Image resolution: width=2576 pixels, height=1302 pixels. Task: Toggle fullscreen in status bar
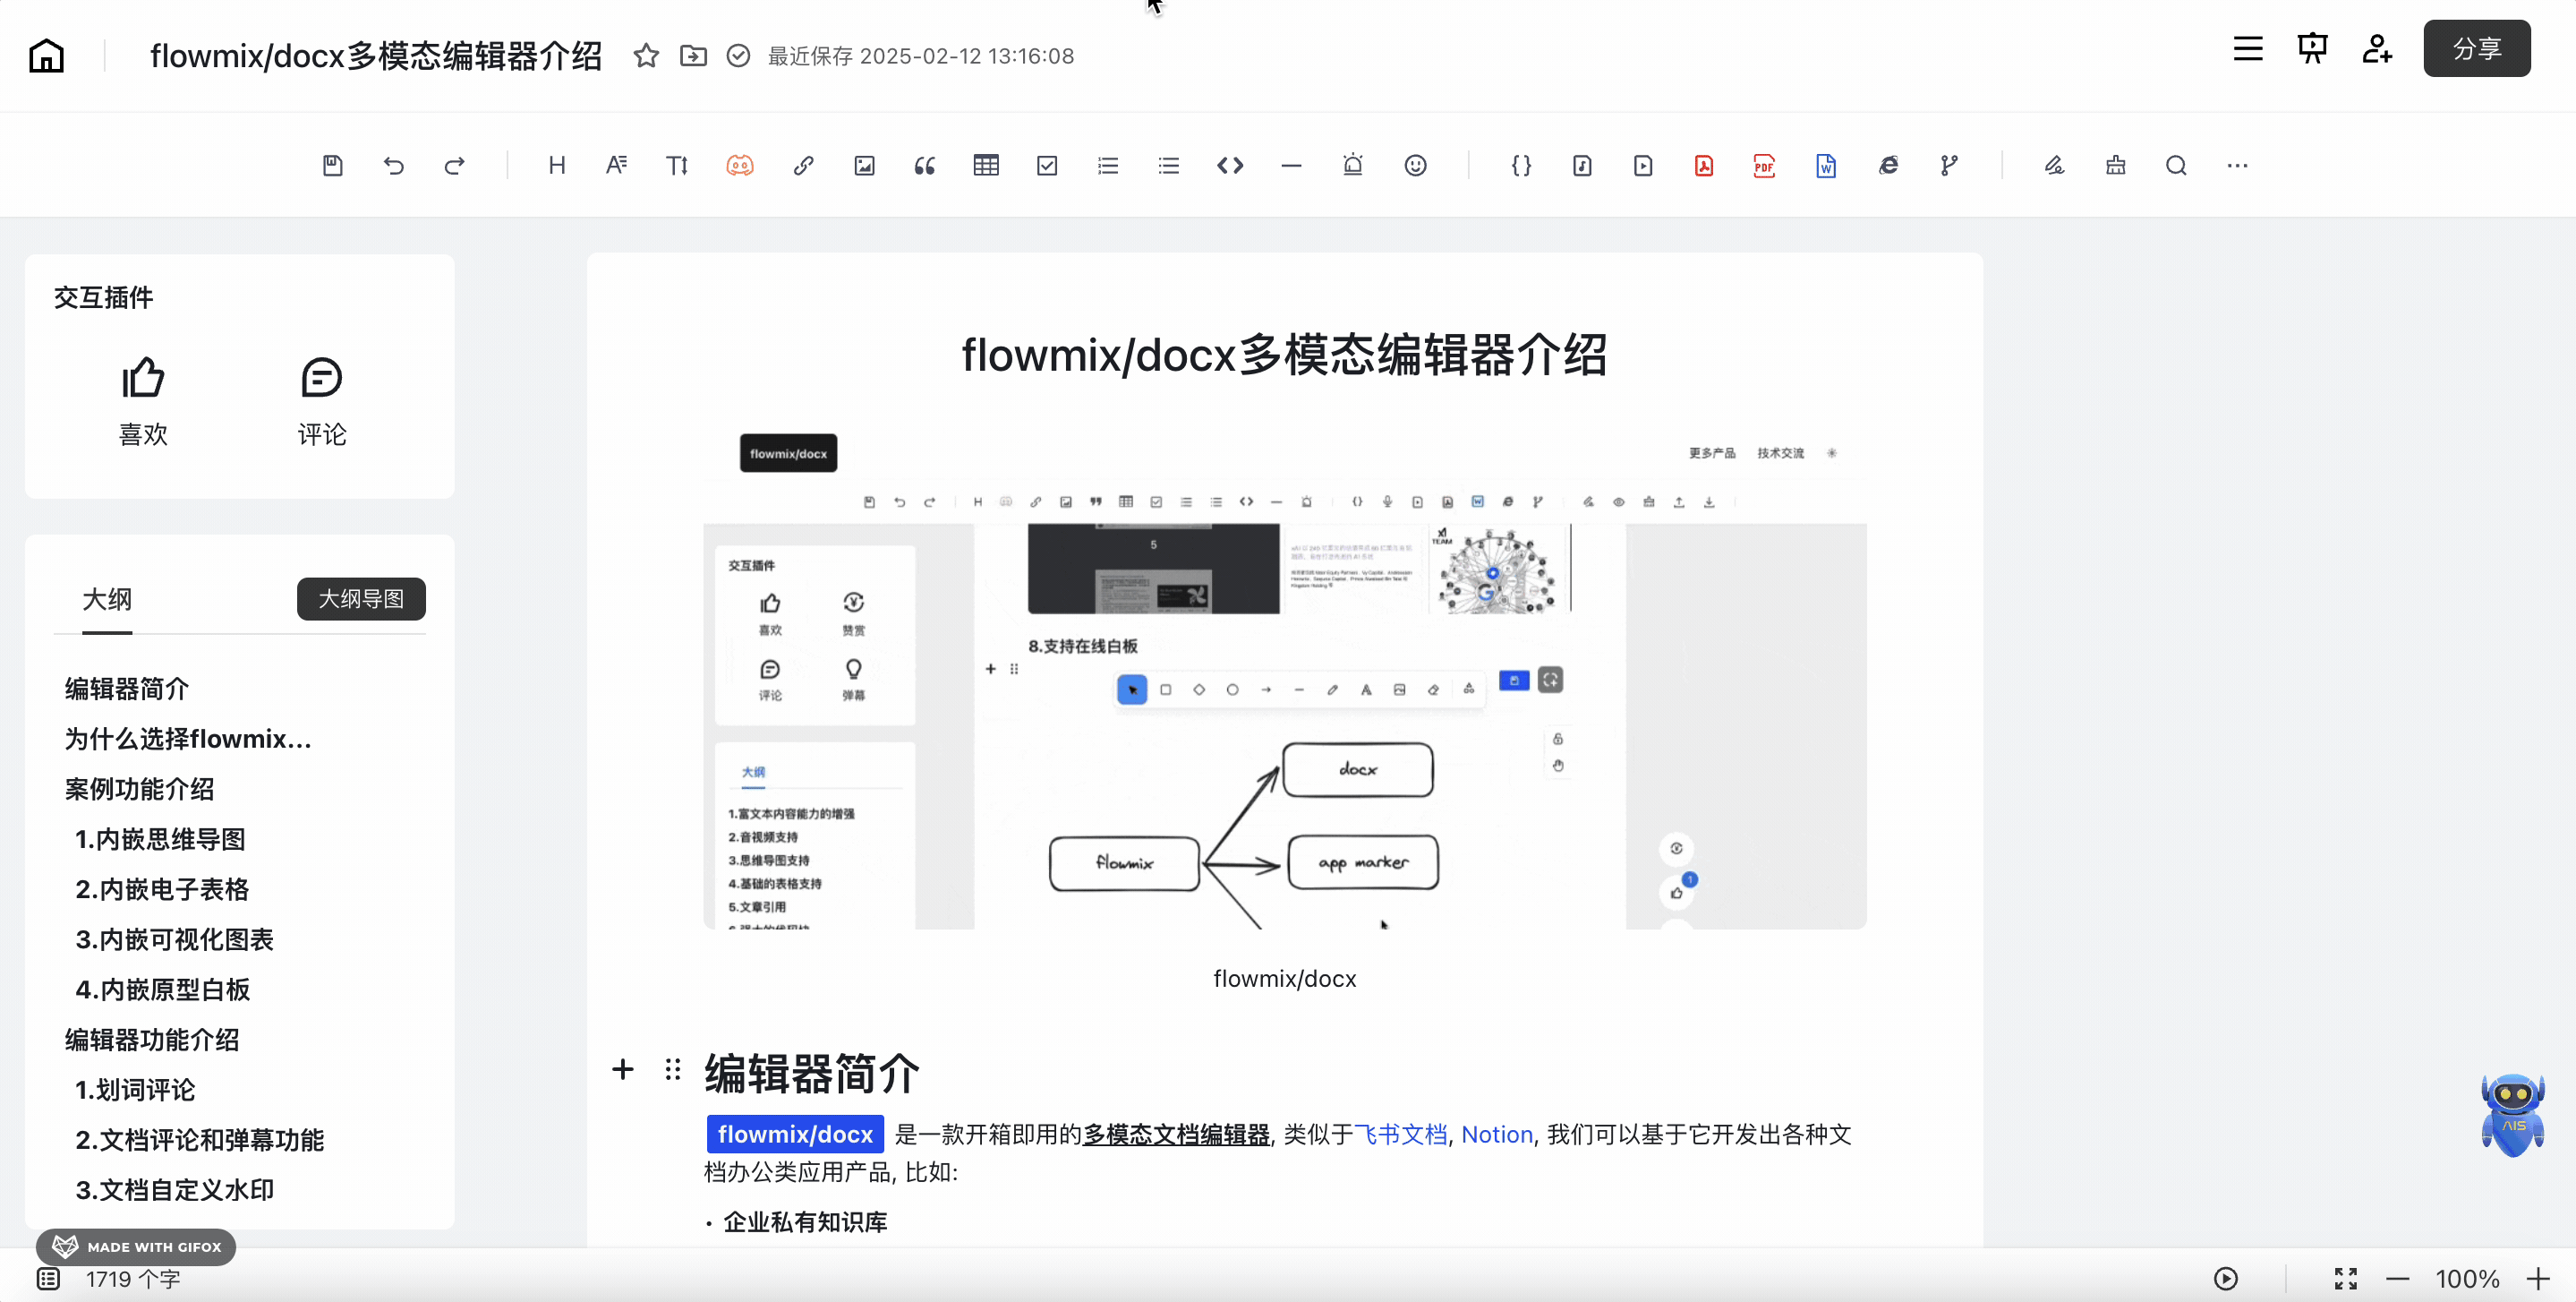pos(2345,1278)
